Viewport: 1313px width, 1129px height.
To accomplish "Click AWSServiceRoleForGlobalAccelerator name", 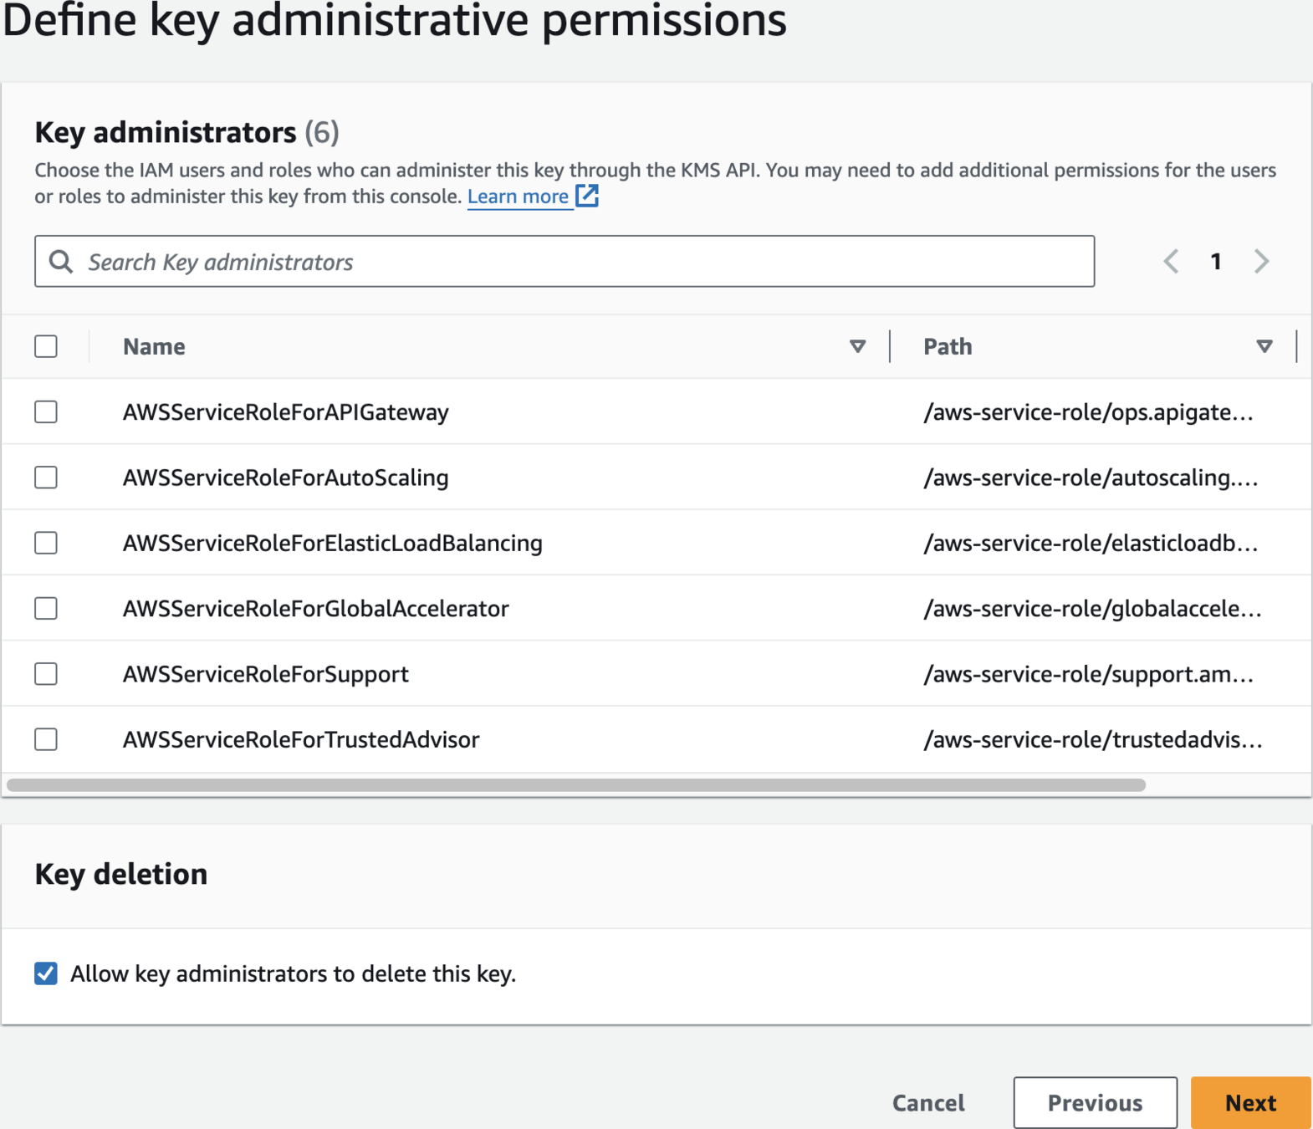I will pos(316,609).
